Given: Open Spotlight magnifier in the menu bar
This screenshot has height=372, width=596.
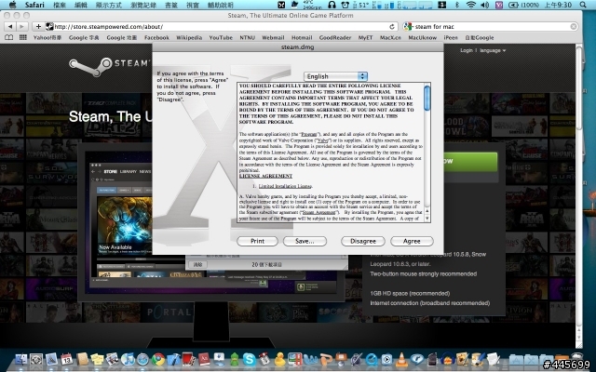Looking at the screenshot, I should coord(583,5).
